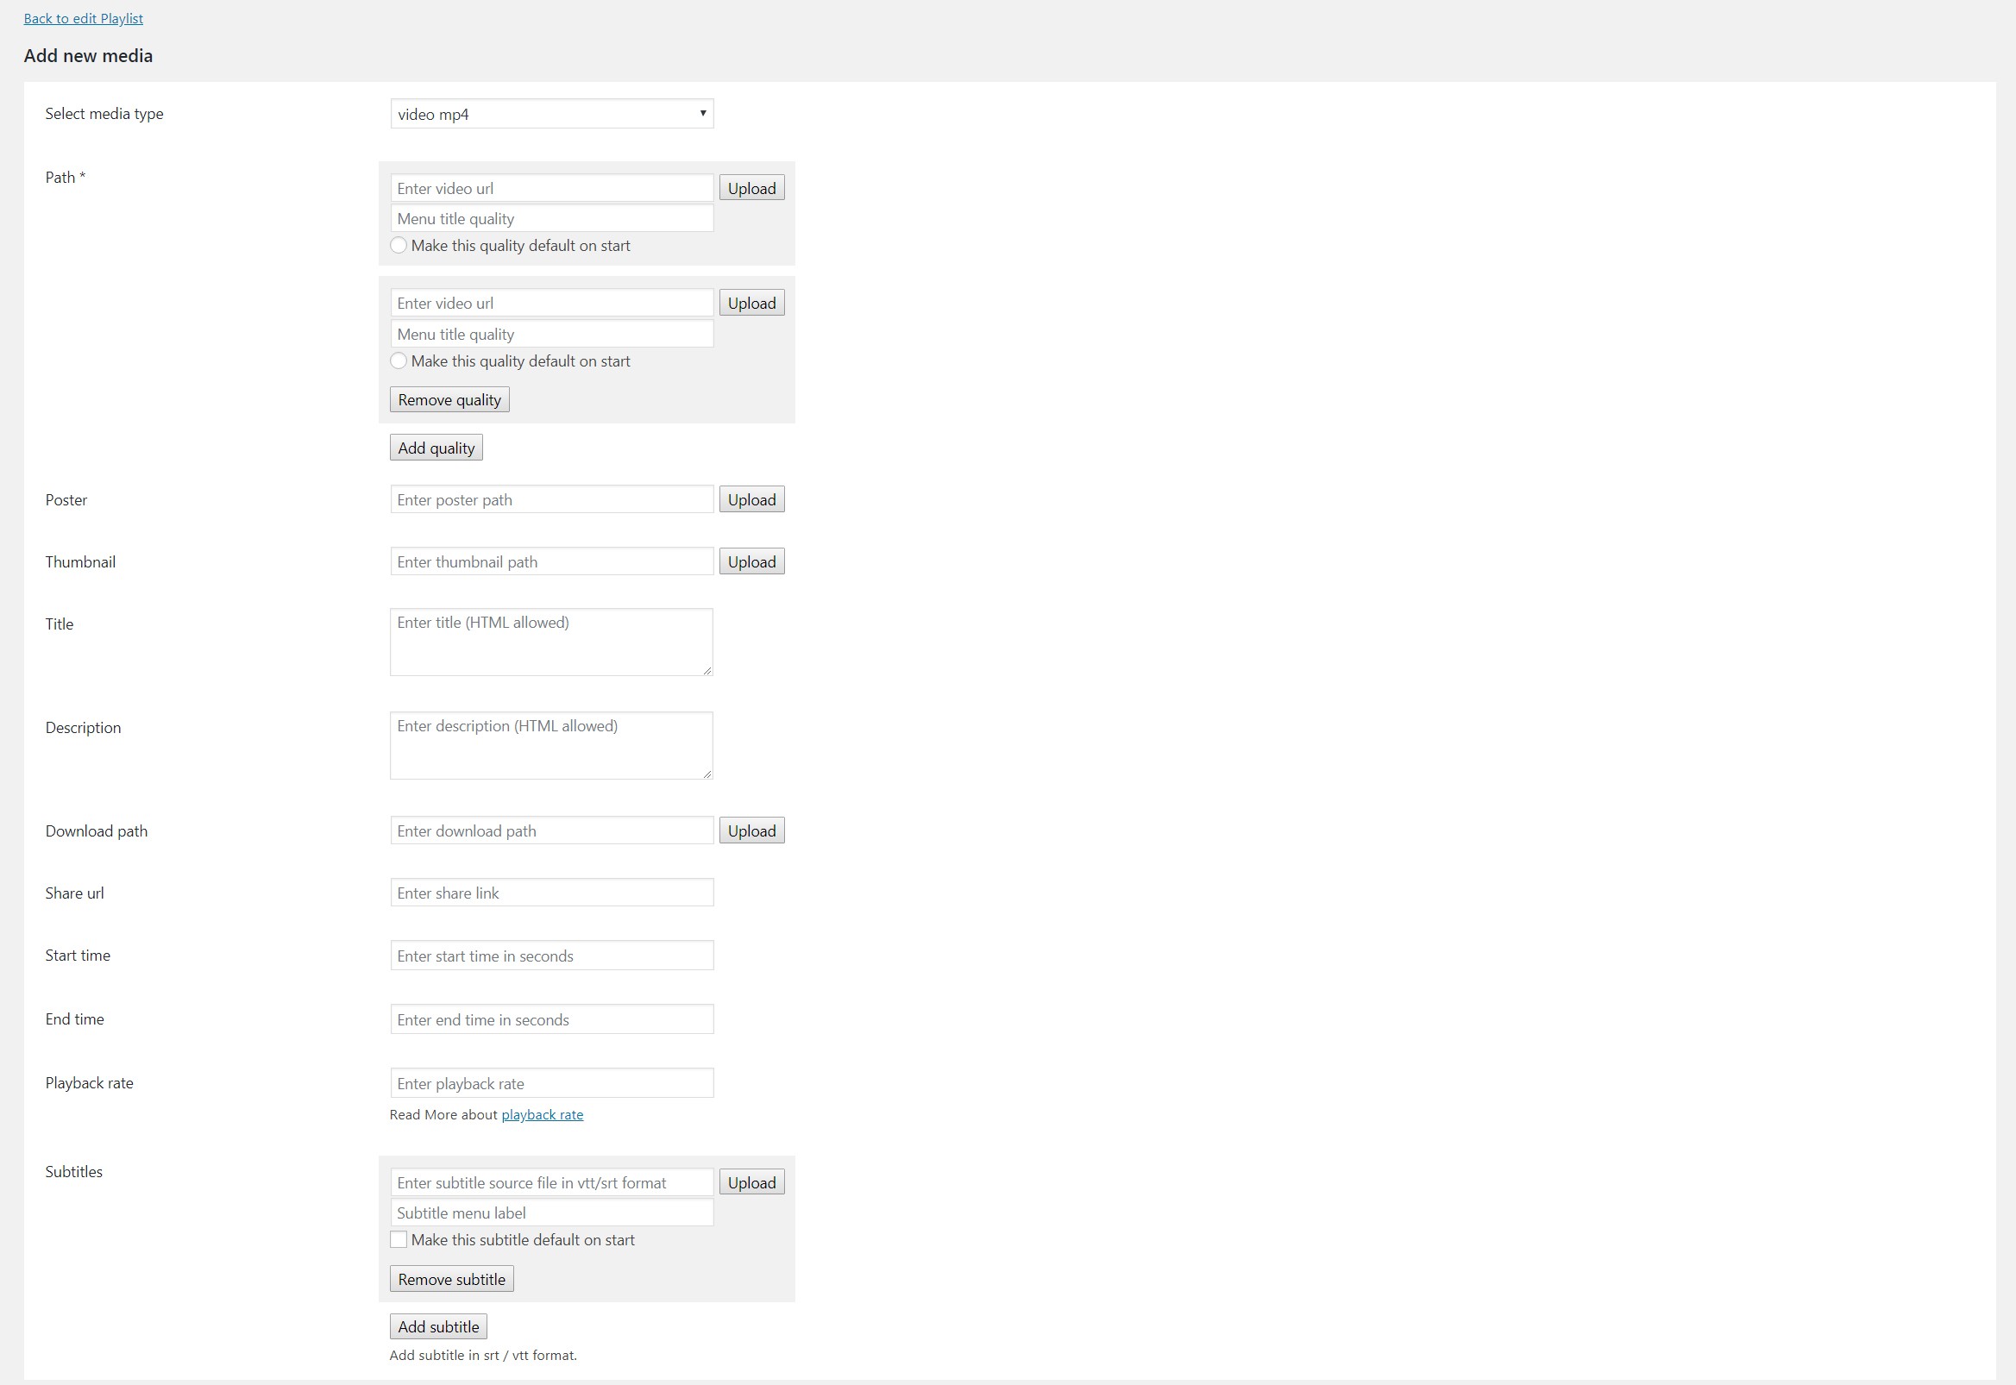Open the Select media type dropdown

click(x=551, y=114)
